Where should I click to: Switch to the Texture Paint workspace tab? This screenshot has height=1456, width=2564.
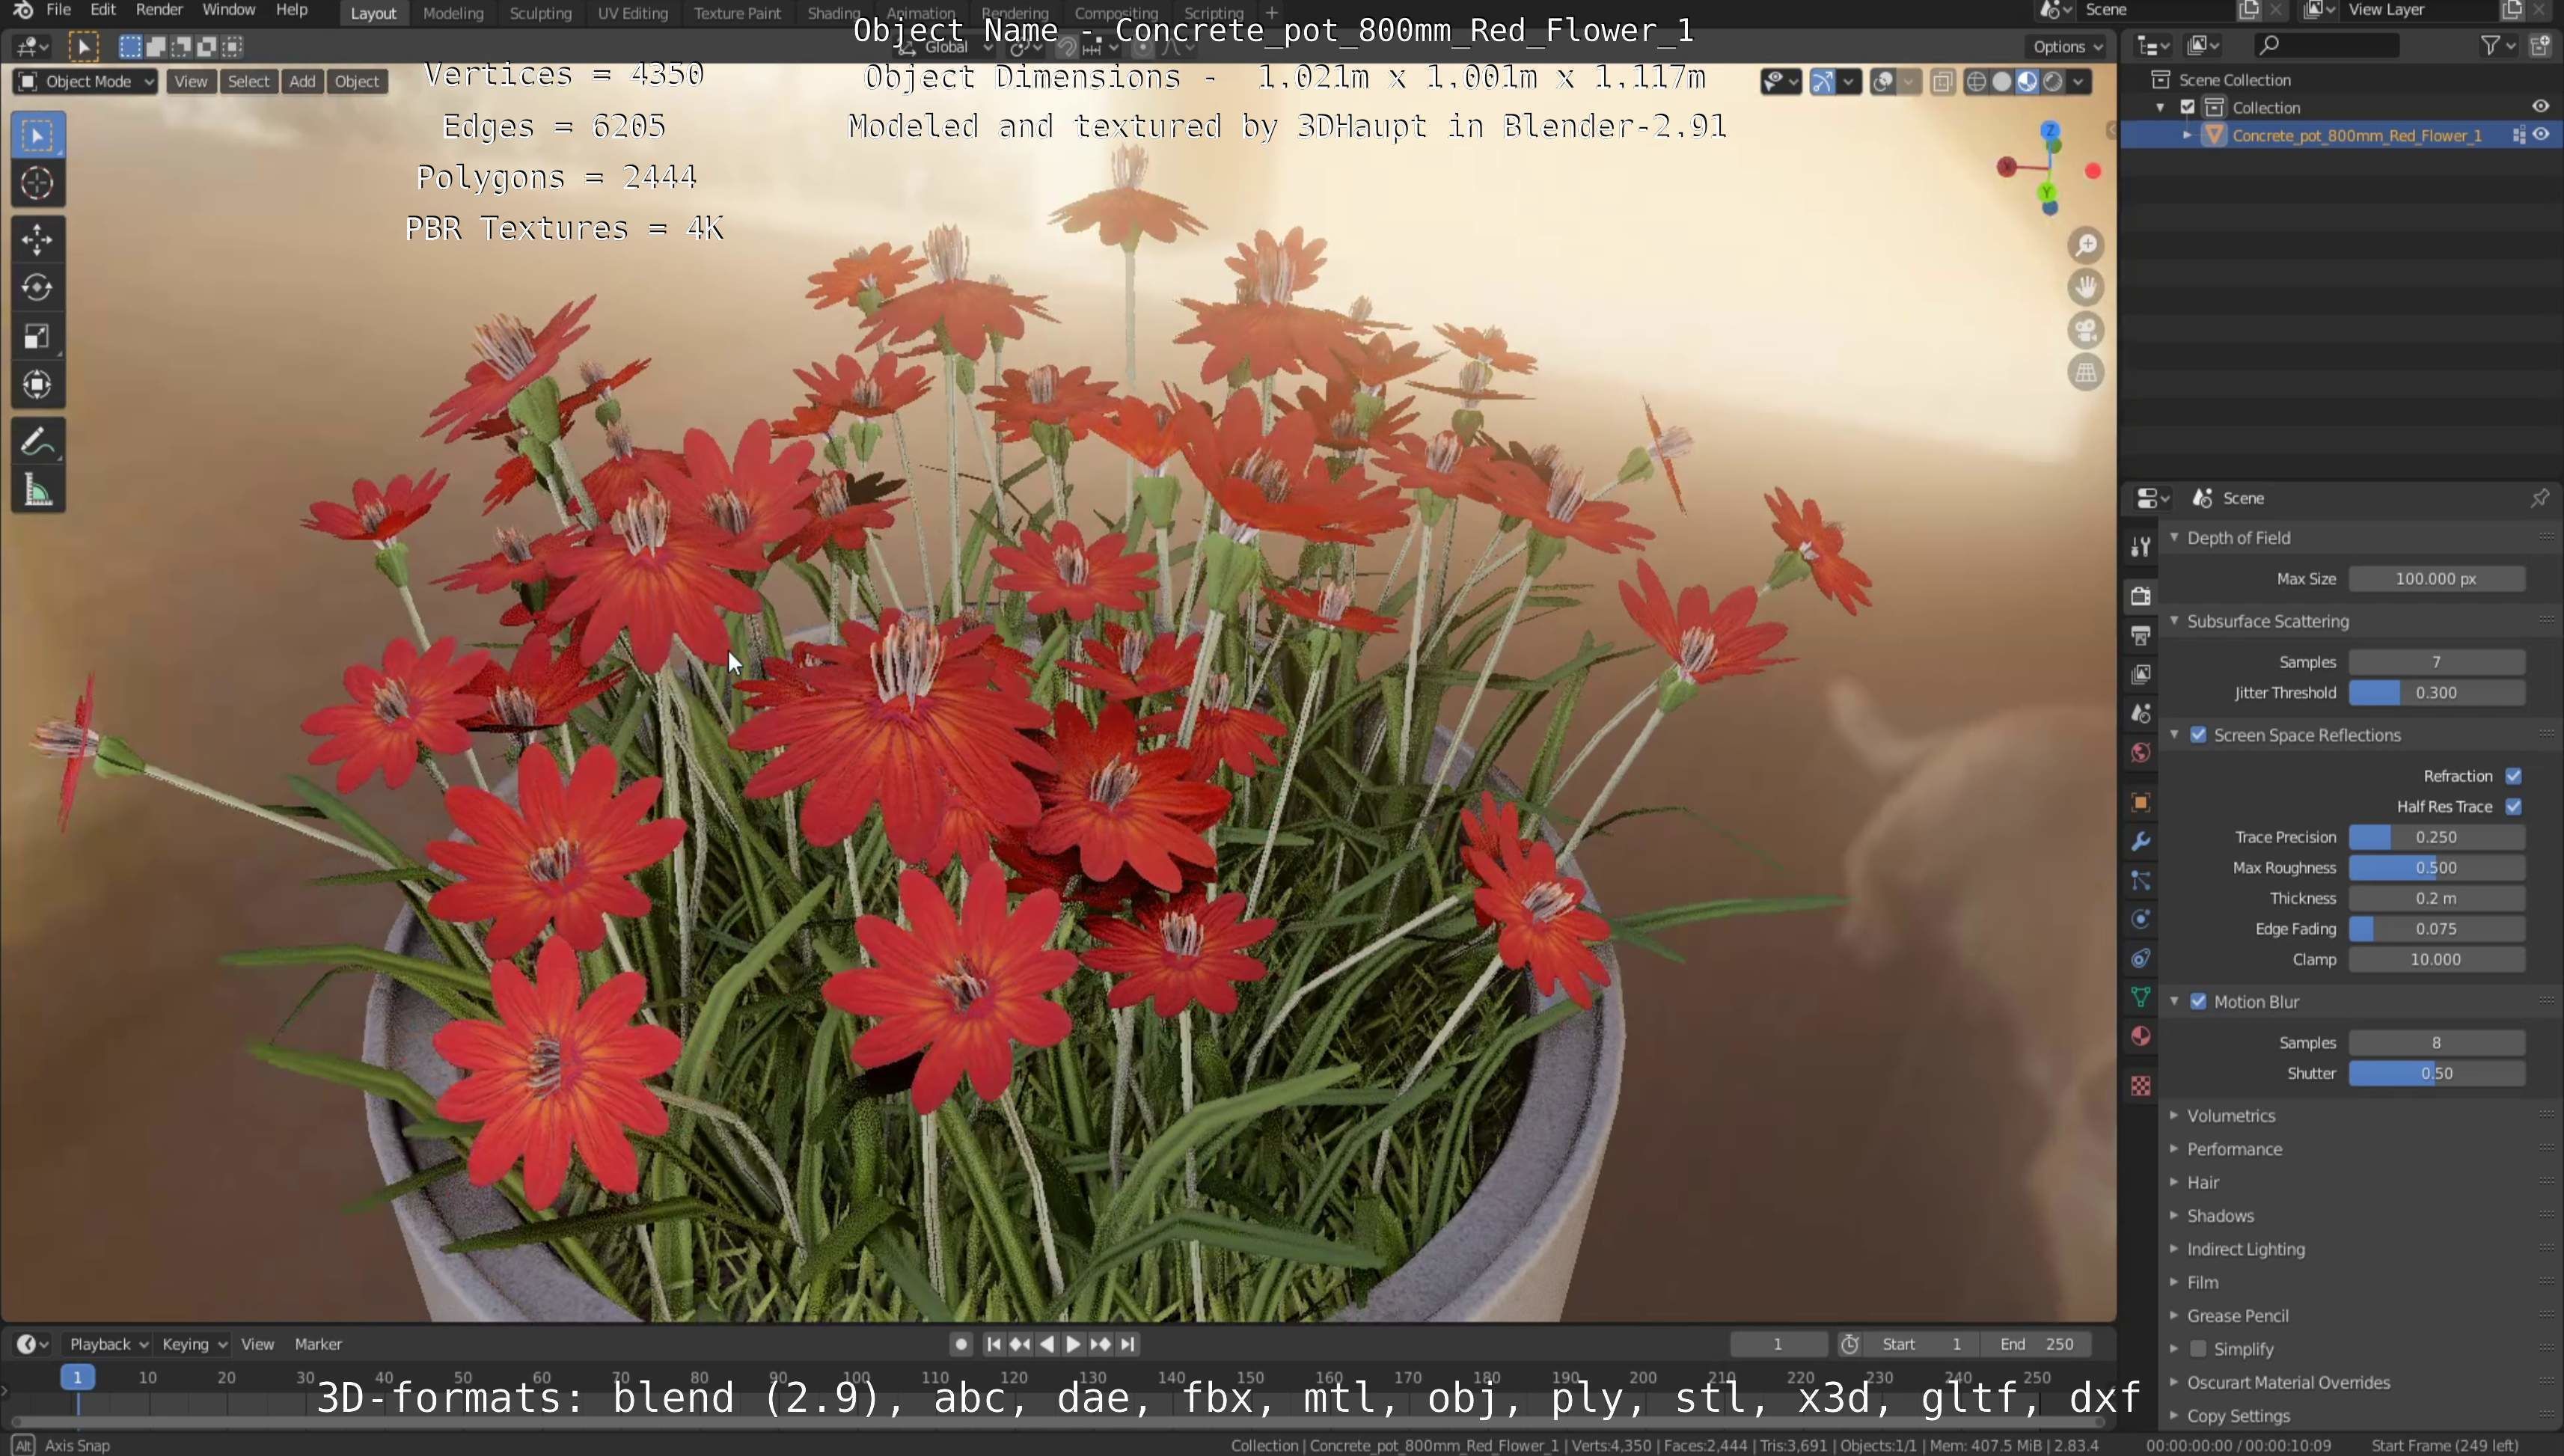(737, 13)
